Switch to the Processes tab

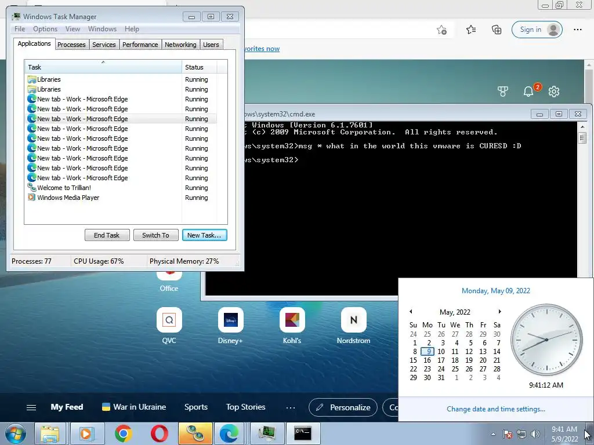[x=71, y=45]
